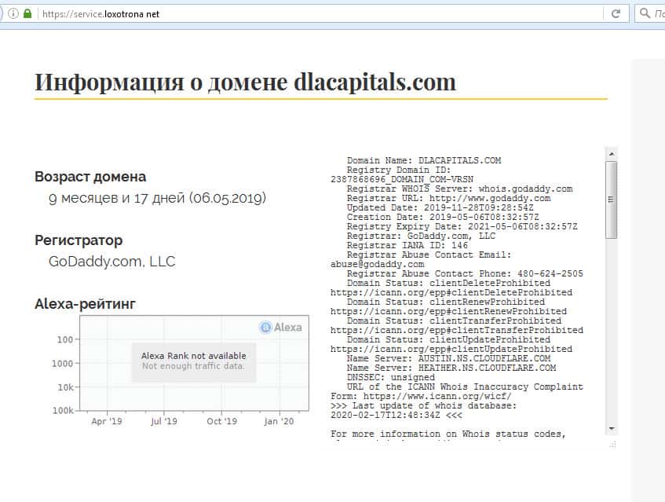Click '2387868696_DOMAIN_COM-VRSN' registry ID
This screenshot has height=502, width=665.
(402, 179)
